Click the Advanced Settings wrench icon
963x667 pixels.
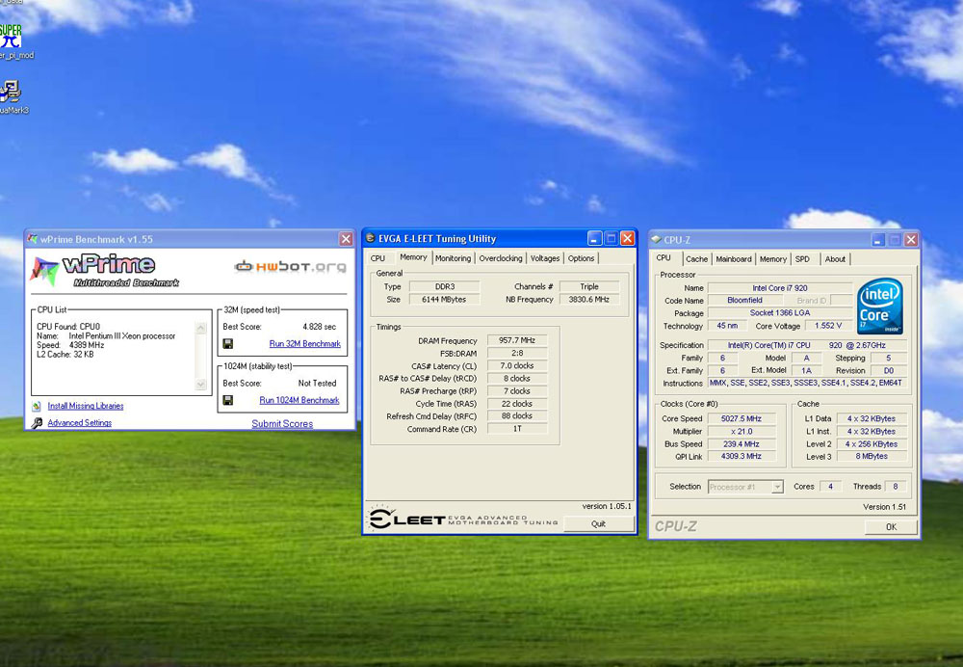tap(37, 423)
